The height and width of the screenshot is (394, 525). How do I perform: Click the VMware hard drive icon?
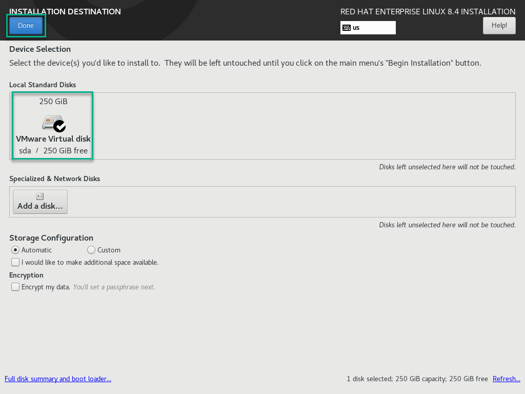click(51, 122)
